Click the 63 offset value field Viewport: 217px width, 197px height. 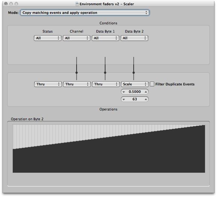[x=135, y=99]
